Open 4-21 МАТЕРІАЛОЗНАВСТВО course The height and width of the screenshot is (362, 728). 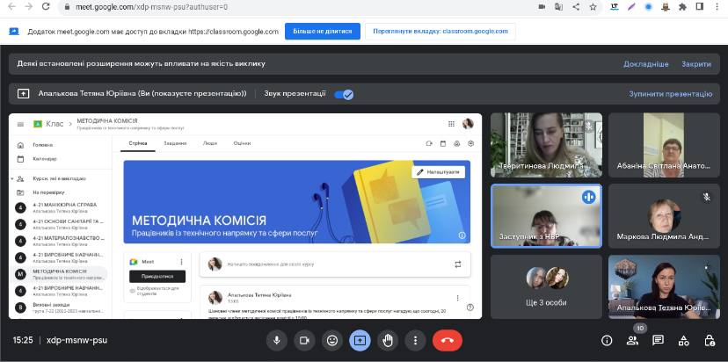[59, 241]
